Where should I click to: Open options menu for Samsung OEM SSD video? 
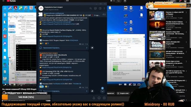[x=186, y=32]
